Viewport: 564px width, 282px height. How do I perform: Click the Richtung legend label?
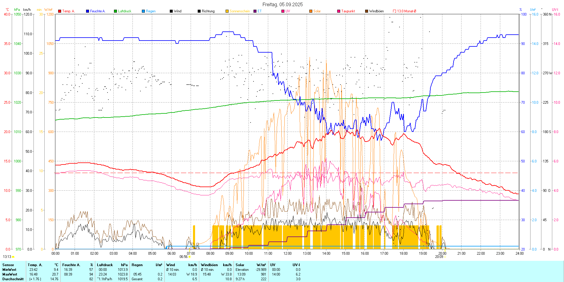(x=208, y=11)
